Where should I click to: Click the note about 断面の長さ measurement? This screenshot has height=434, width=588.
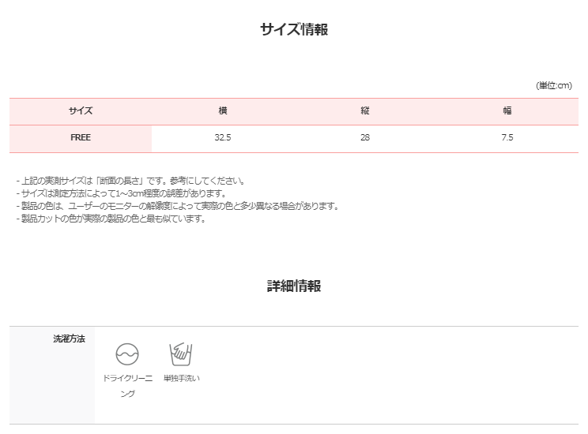(131, 181)
